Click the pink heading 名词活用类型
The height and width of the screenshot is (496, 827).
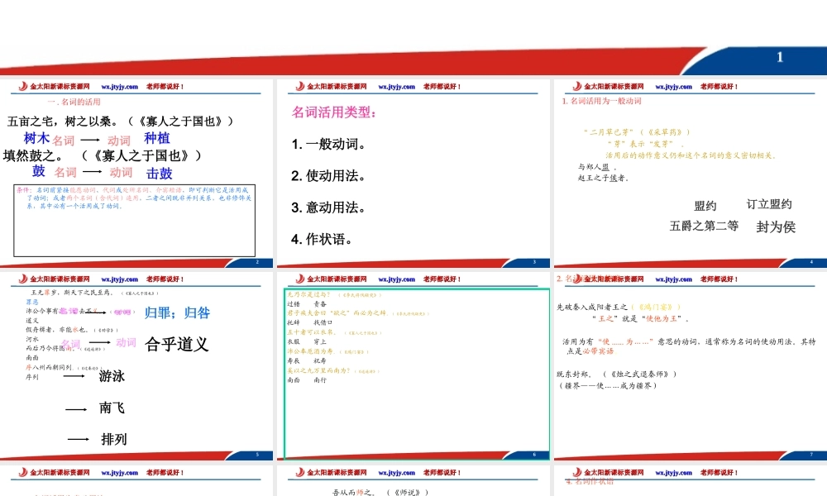coord(334,112)
